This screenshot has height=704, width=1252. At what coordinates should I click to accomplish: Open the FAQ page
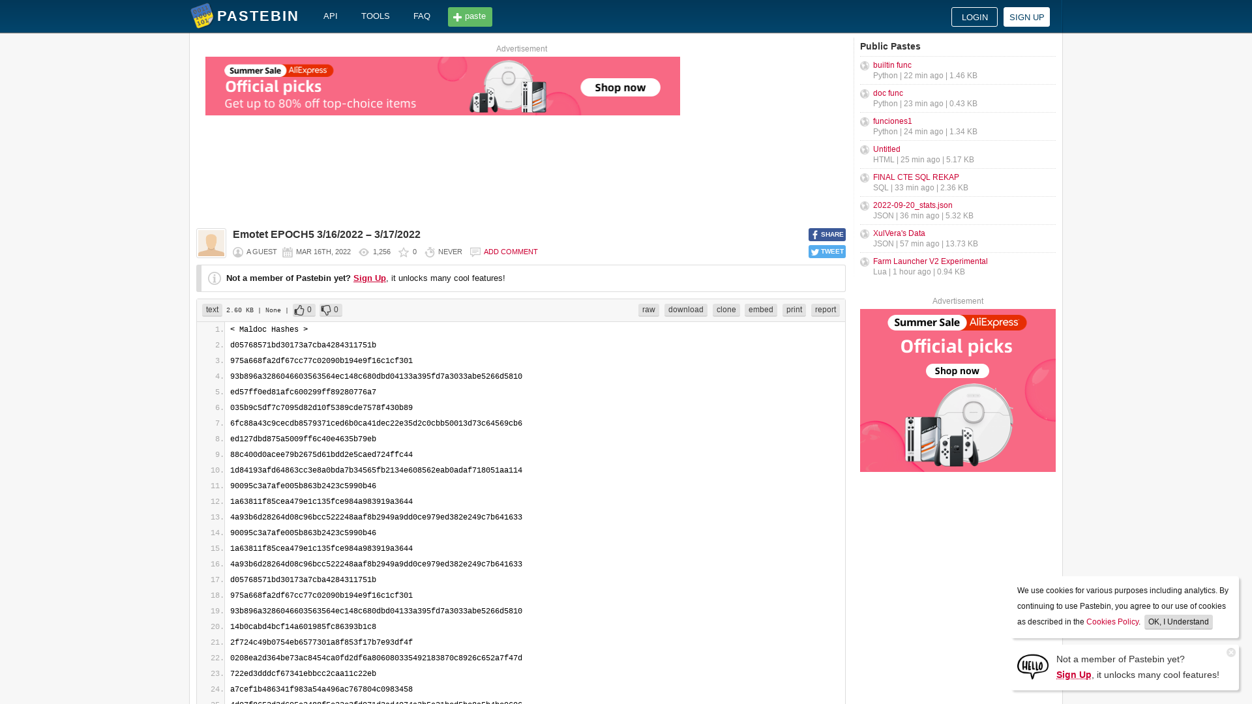click(422, 16)
